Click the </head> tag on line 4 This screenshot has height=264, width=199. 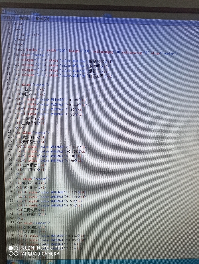pos(20,39)
